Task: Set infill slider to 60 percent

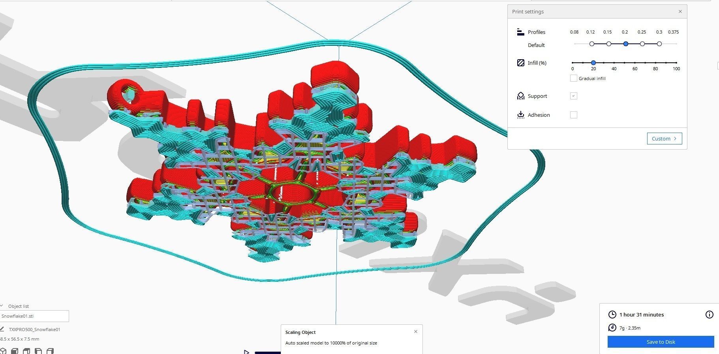Action: (635, 63)
